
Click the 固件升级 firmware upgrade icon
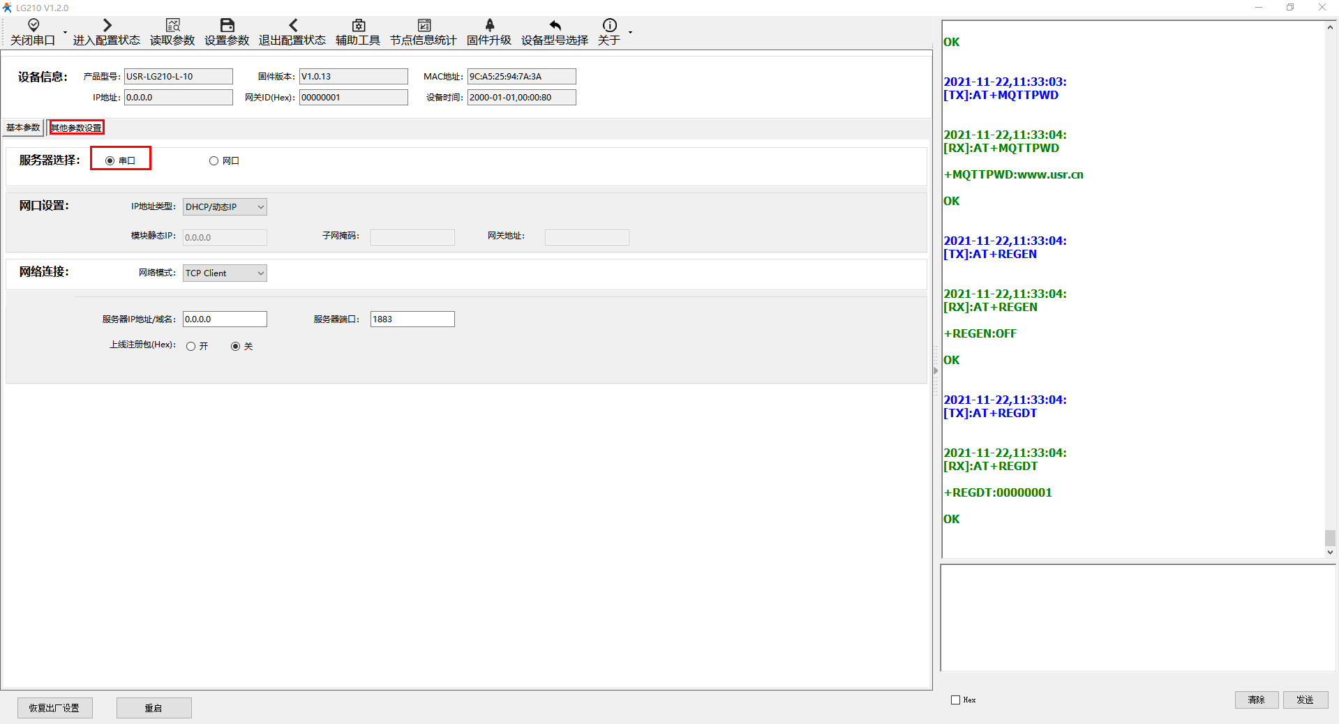pyautogui.click(x=489, y=26)
